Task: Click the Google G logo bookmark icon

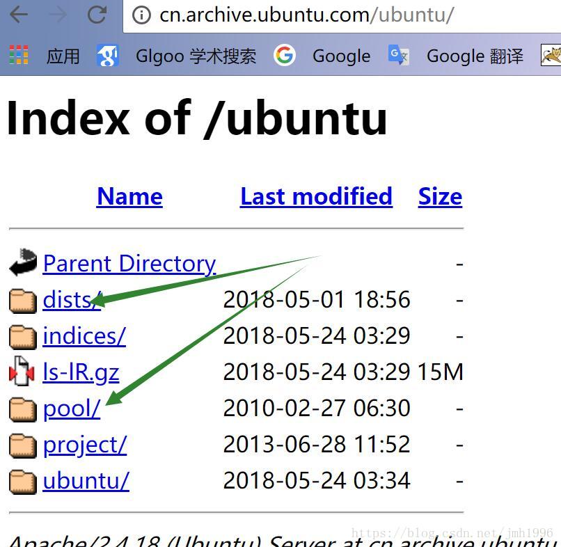Action: coord(285,55)
